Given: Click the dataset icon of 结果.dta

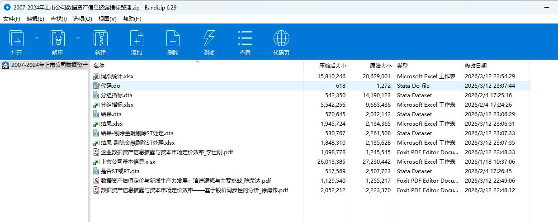Looking at the screenshot, I should (x=96, y=114).
